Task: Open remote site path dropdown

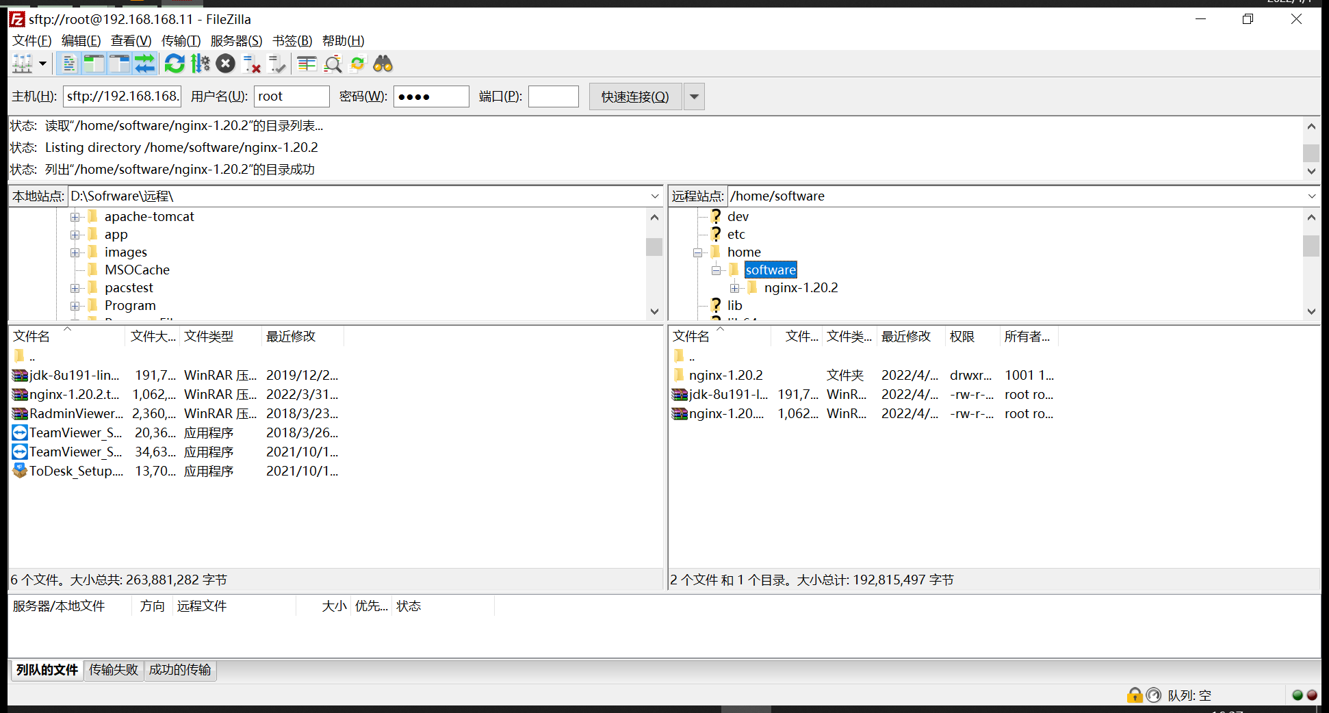Action: (x=1312, y=196)
